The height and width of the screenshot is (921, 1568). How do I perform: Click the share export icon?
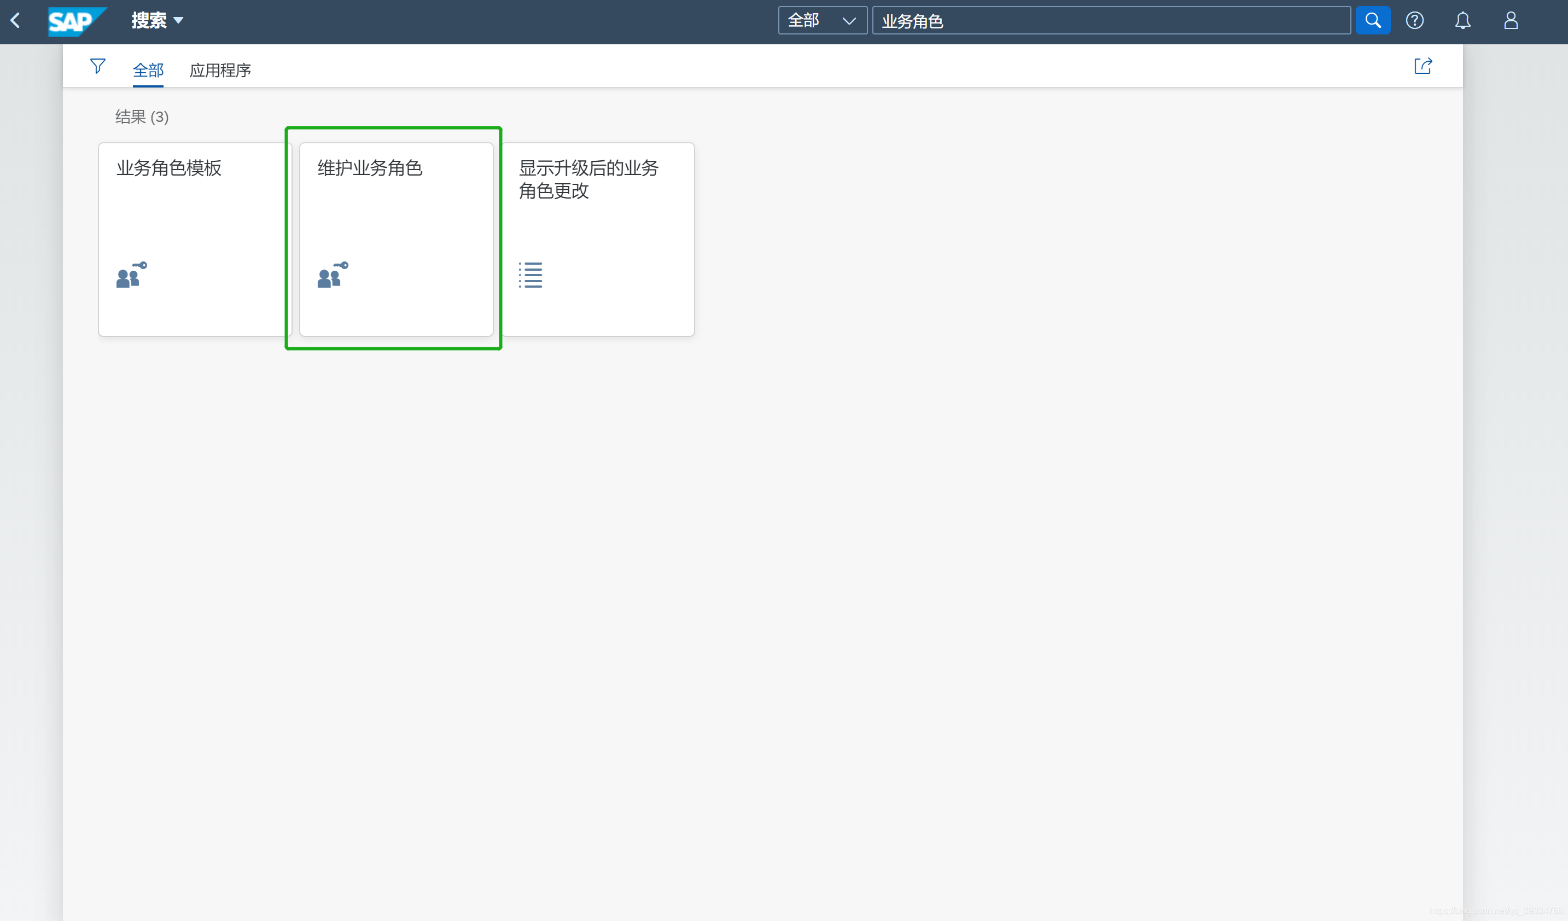1423,66
